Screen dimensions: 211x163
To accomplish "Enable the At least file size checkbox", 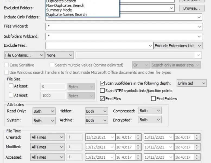I will [x=11, y=86].
